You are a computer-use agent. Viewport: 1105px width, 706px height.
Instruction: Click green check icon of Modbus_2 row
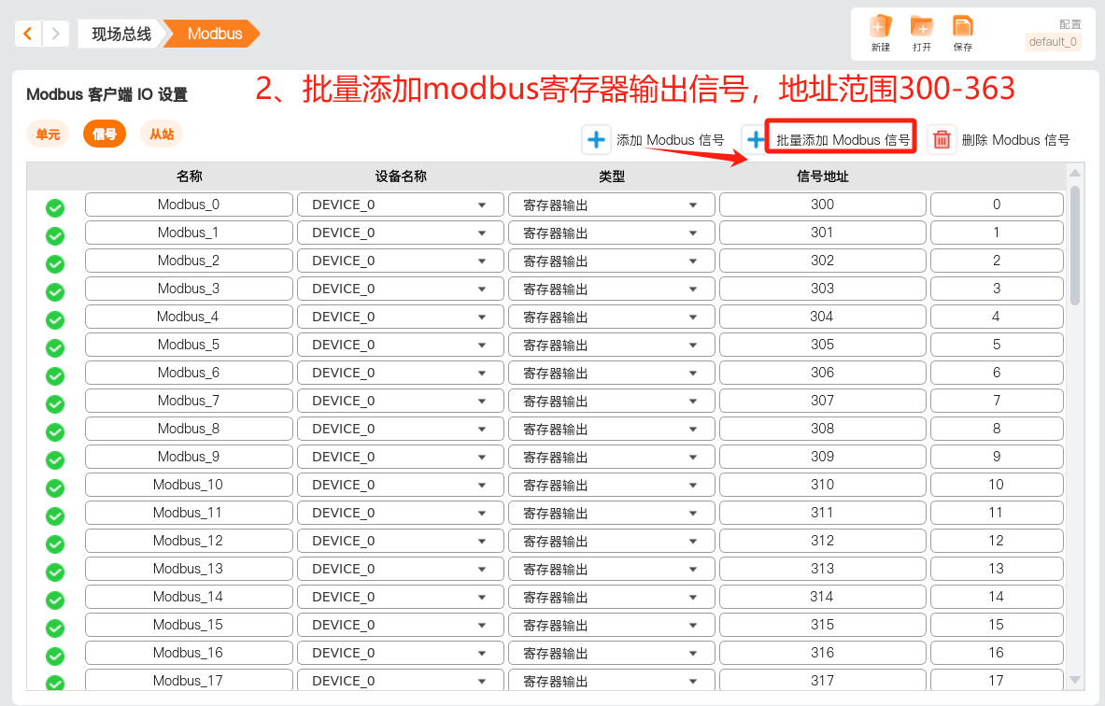55,264
